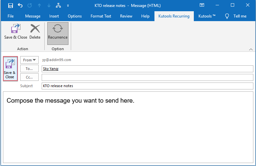Viewport: 256px width, 166px height.
Task: Open the File tab
Action: (11, 16)
